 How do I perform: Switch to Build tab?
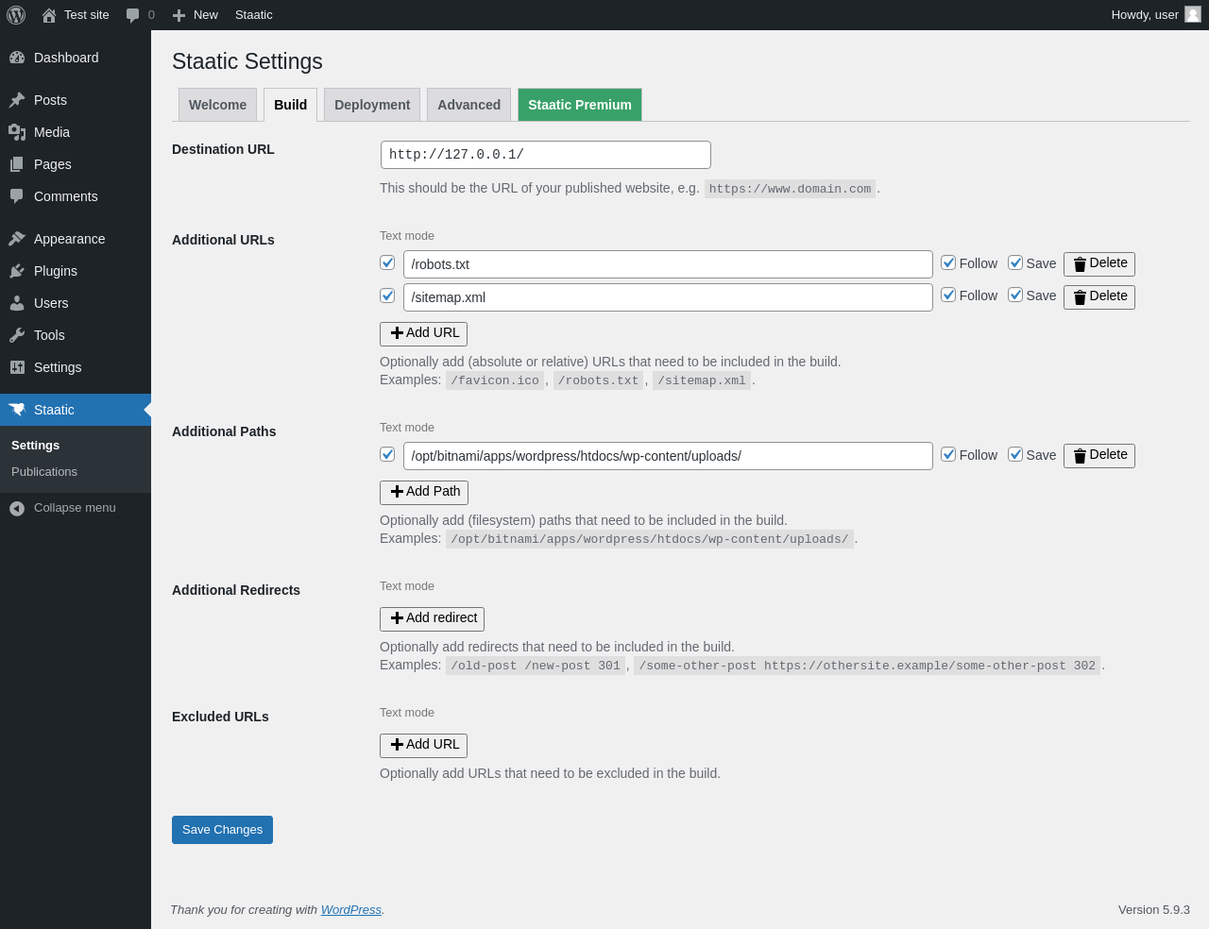(290, 105)
